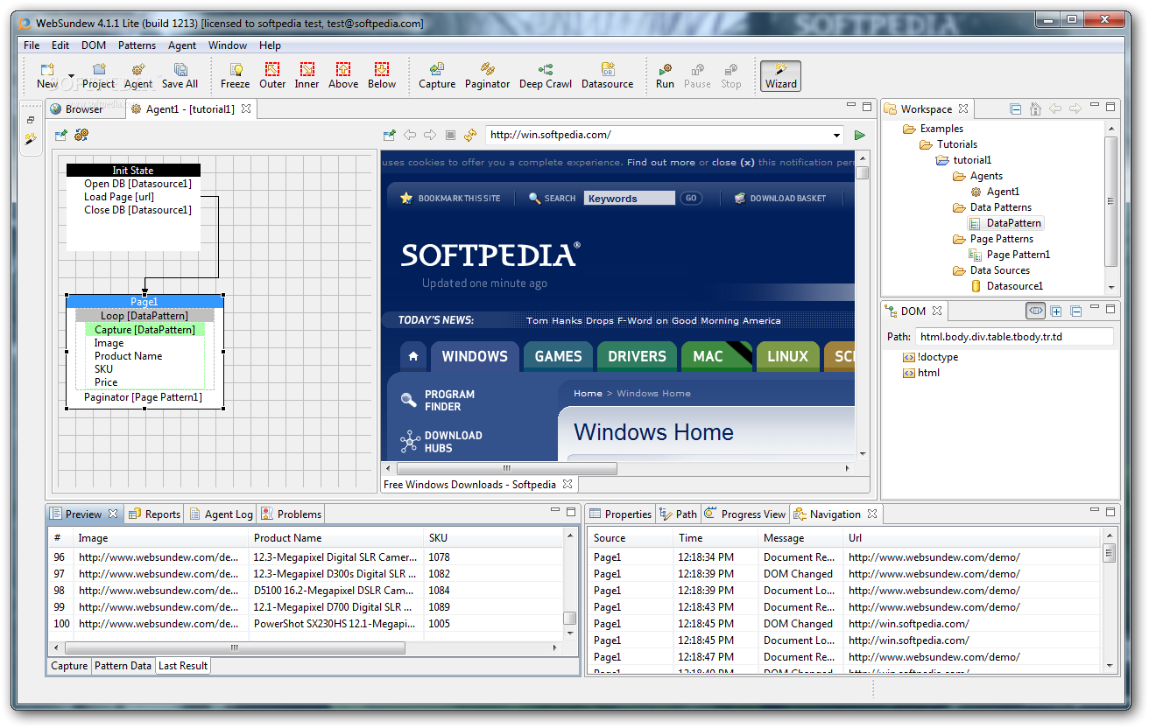
Task: Click the GAMES tab on the Softpedia page
Action: point(558,356)
